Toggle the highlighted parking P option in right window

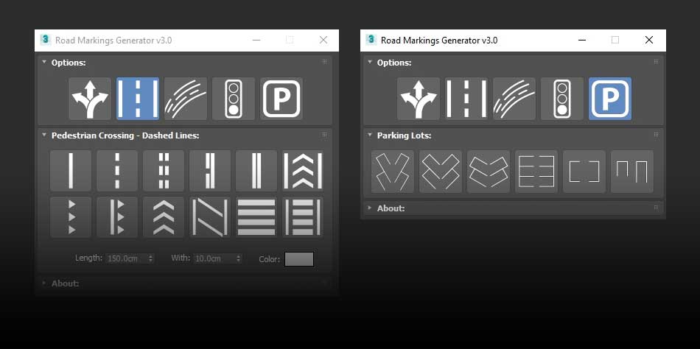609,99
